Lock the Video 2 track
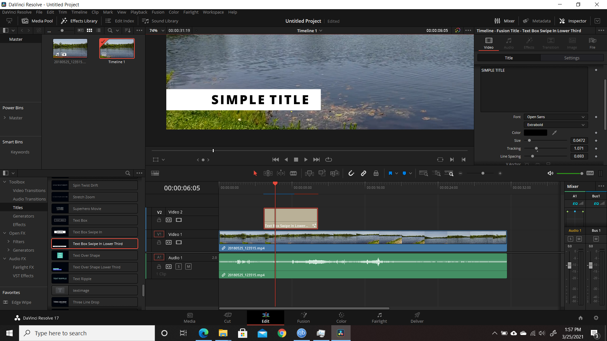The width and height of the screenshot is (607, 341). (x=159, y=220)
